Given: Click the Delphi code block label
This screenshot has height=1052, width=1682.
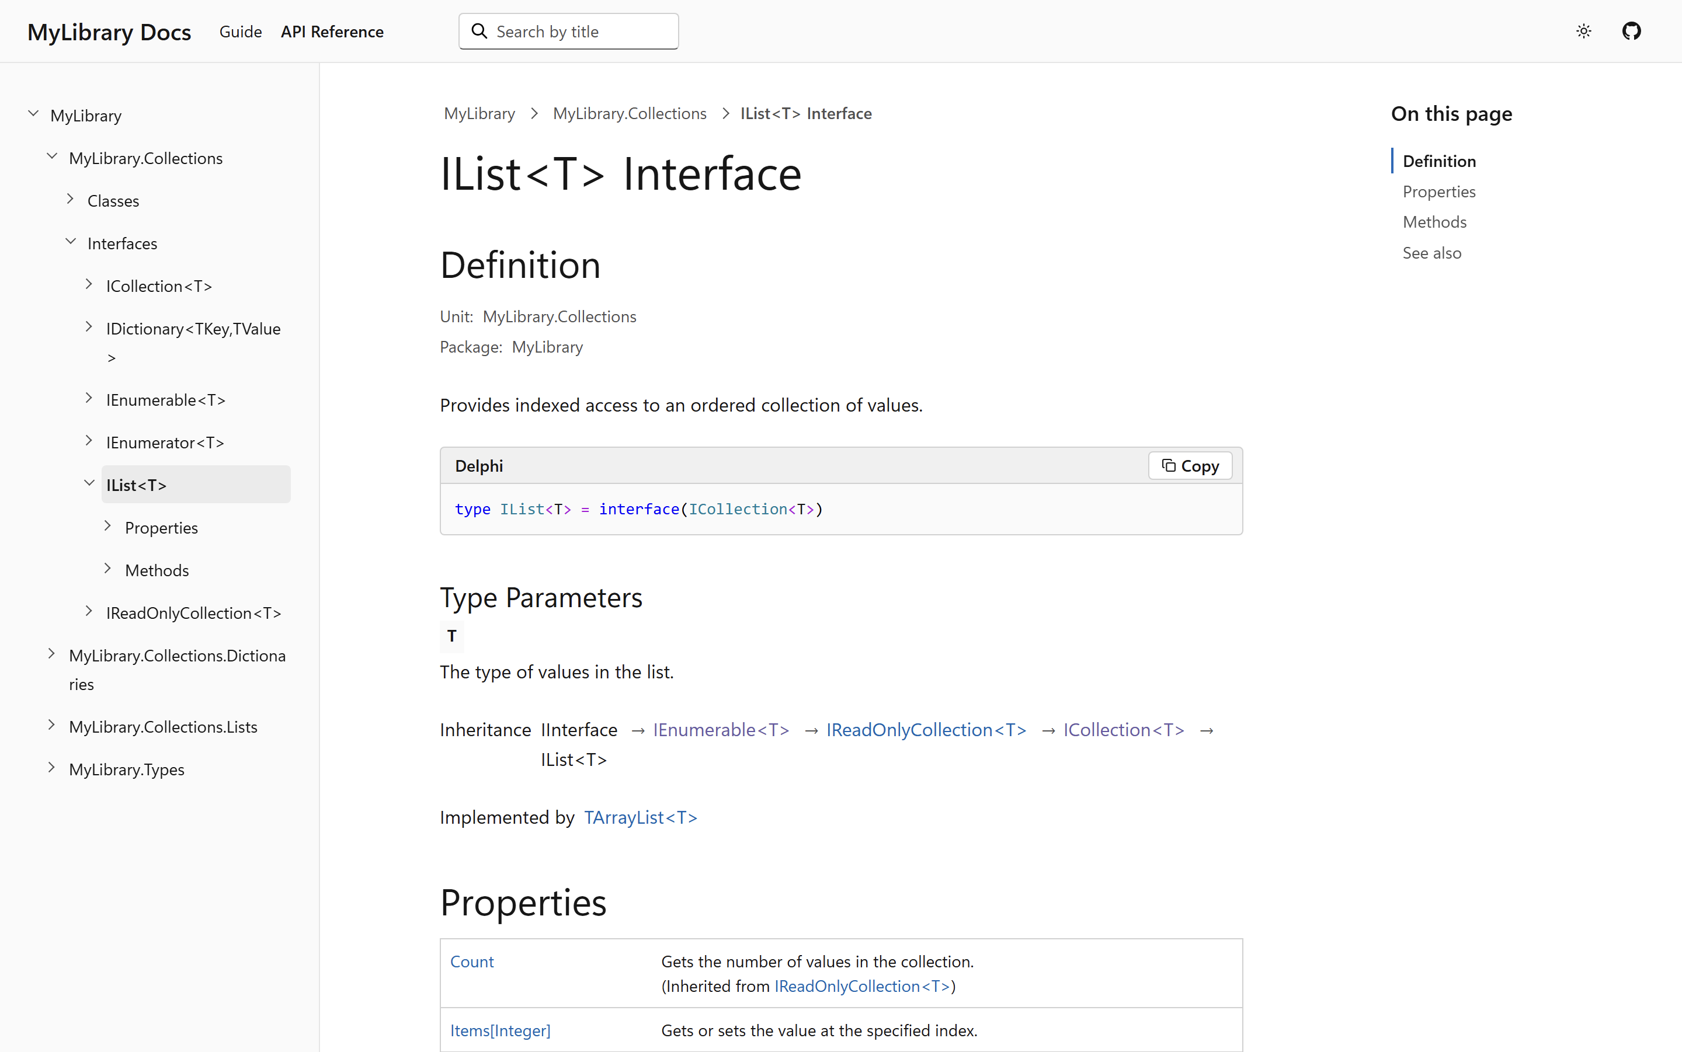Looking at the screenshot, I should coord(479,466).
